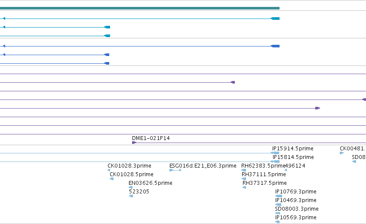Screen dimensions: 366x224
Task: Click the purple arrow glyph under DME1-021P14
Action: click(134, 143)
